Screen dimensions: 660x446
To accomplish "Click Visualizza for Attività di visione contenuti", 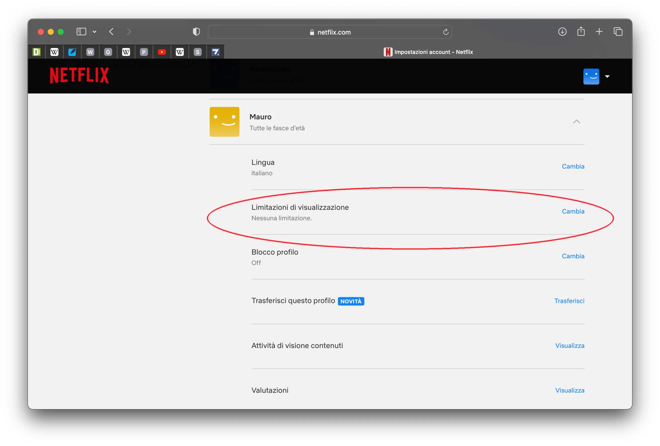I will (570, 345).
